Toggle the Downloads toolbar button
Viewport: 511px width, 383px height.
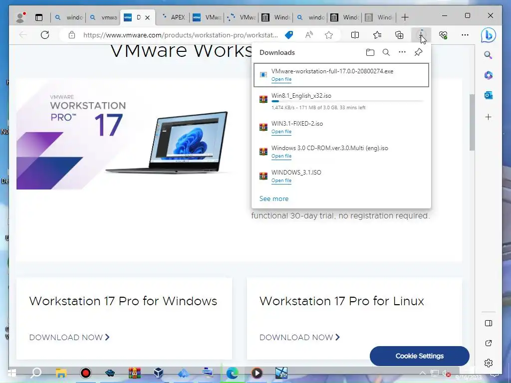click(421, 35)
